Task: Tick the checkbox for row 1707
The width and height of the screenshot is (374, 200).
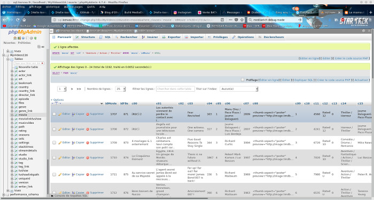Action: point(54,114)
